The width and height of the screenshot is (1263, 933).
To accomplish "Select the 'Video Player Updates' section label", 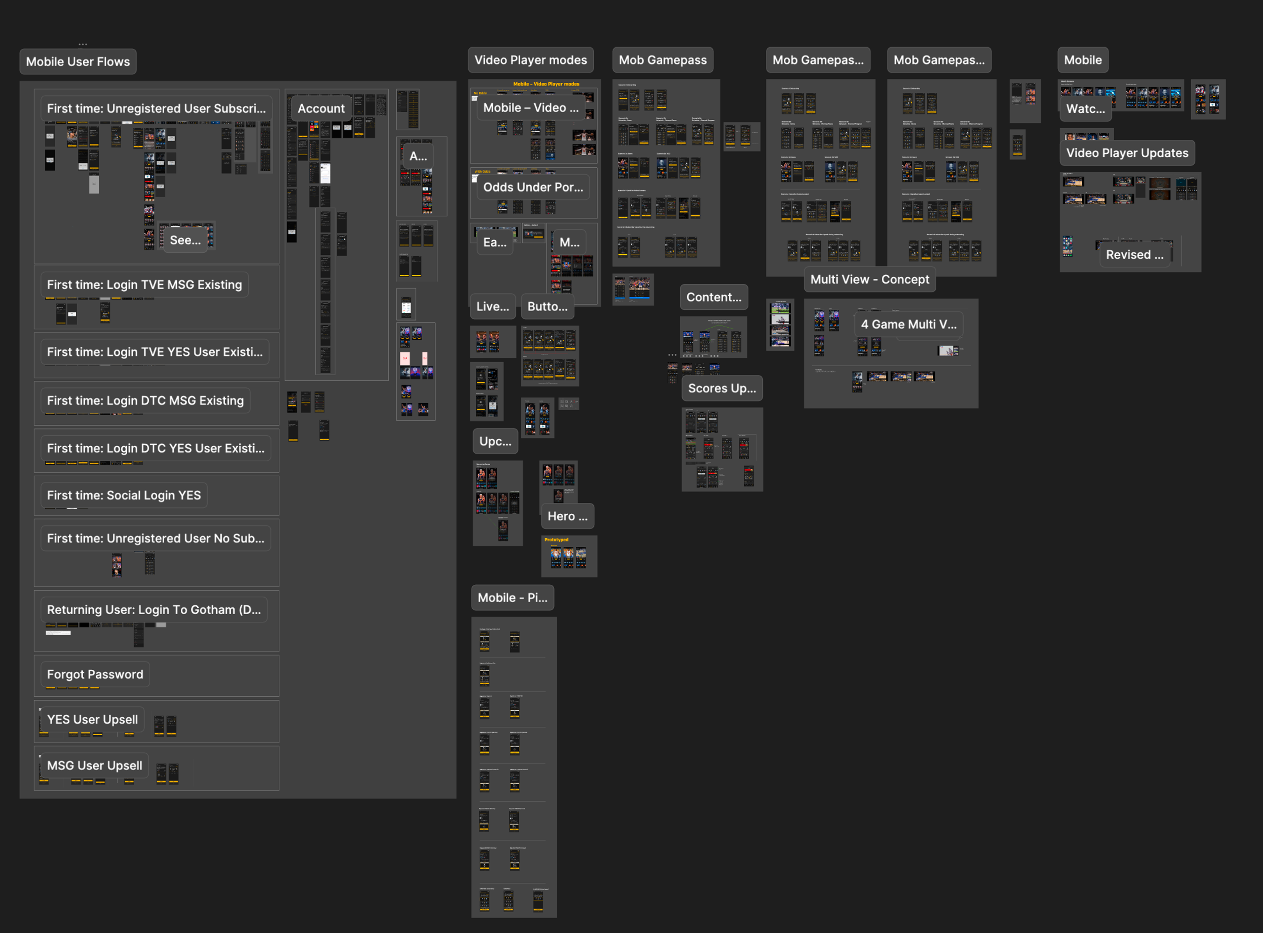I will [1127, 153].
